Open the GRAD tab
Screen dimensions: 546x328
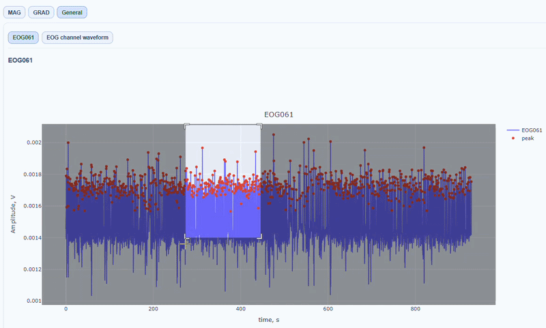tap(41, 12)
